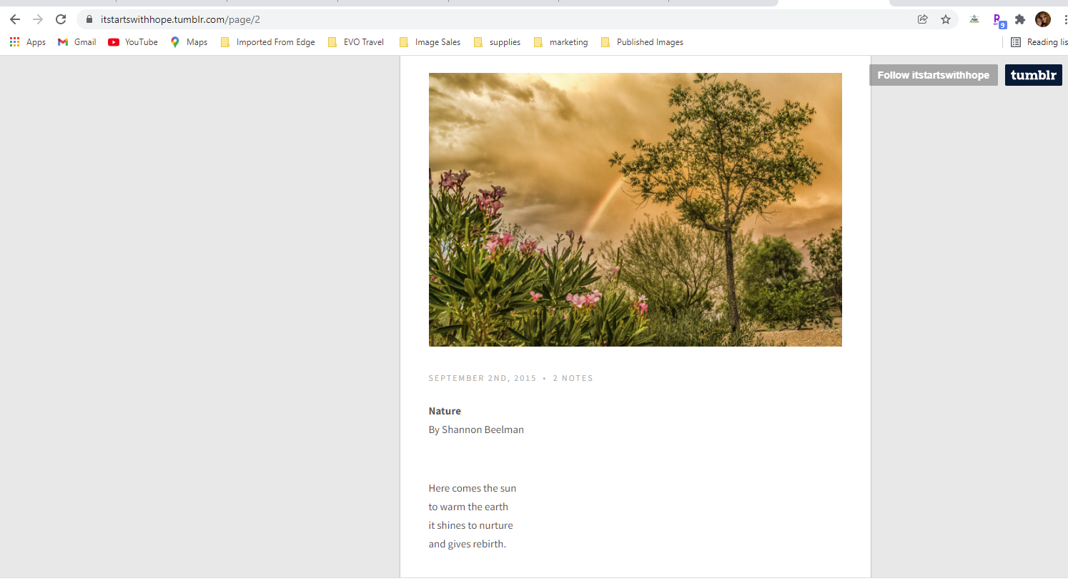Reload the page with the refresh icon
Image resolution: width=1068 pixels, height=581 pixels.
point(61,19)
